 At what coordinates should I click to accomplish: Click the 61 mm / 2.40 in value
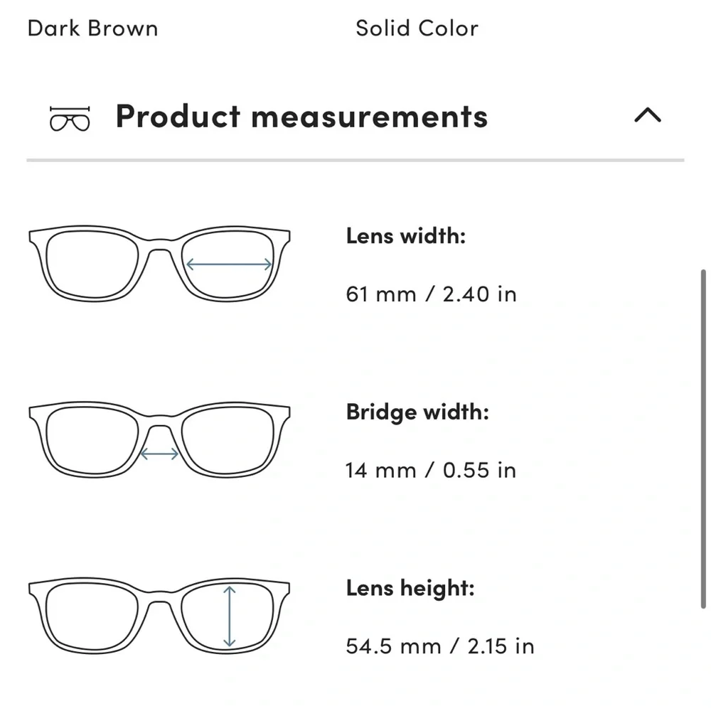click(431, 294)
